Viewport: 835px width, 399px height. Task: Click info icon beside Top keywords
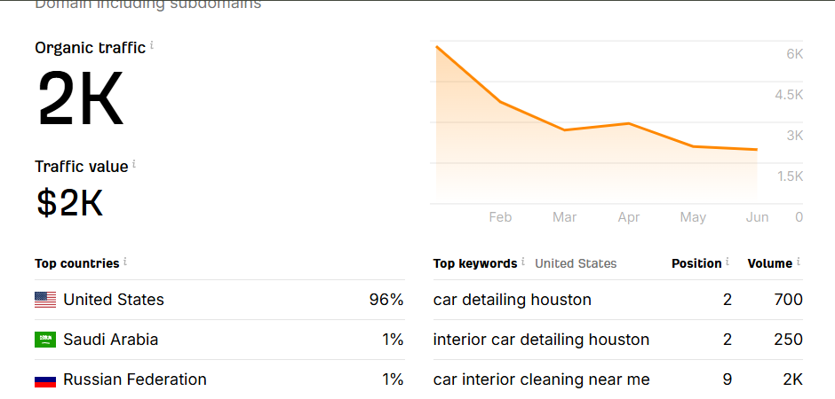tap(523, 262)
